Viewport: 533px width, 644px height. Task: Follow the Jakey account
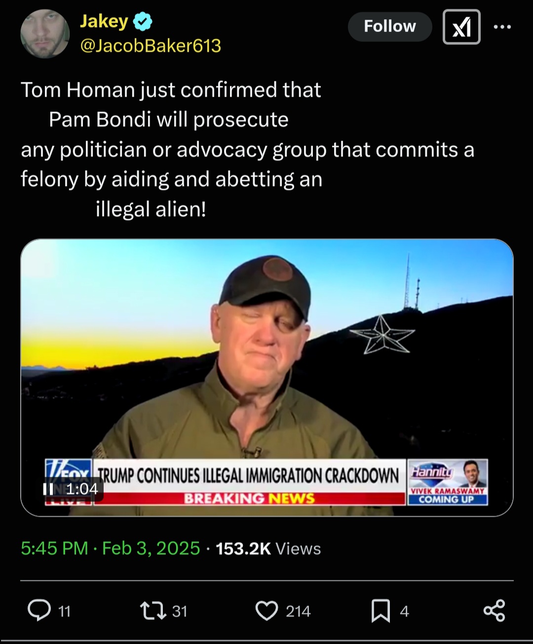(390, 26)
